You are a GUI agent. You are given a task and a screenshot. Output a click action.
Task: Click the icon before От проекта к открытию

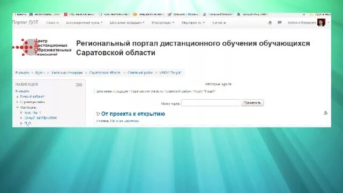pyautogui.click(x=98, y=114)
